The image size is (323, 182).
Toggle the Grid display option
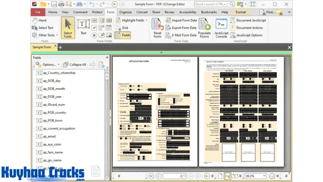point(121,27)
